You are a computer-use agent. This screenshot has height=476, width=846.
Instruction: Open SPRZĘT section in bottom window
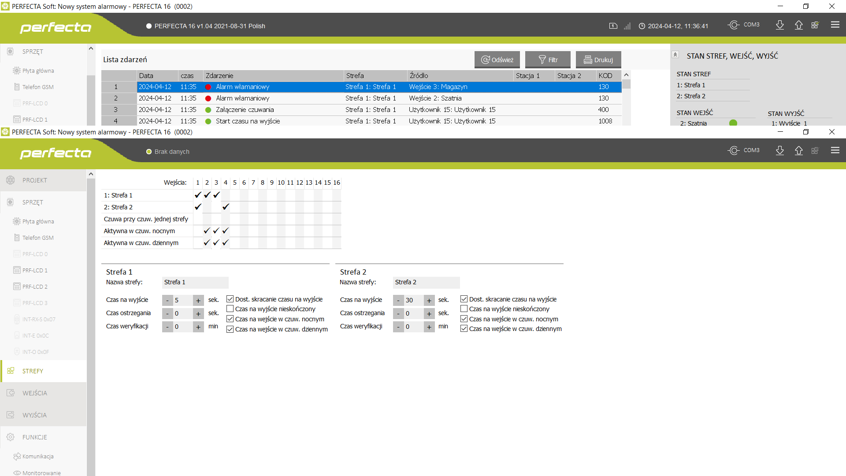pyautogui.click(x=43, y=202)
